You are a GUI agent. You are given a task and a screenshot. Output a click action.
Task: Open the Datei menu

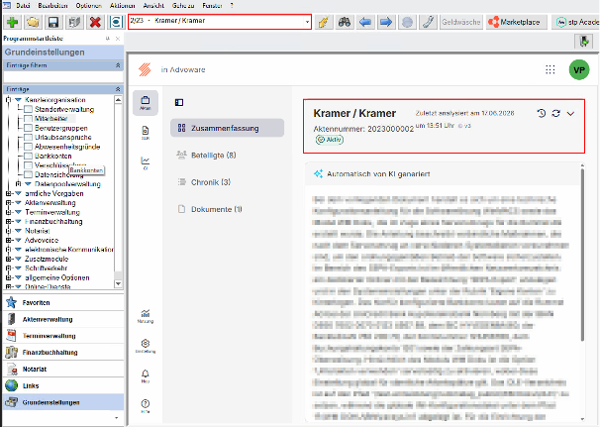tap(24, 6)
